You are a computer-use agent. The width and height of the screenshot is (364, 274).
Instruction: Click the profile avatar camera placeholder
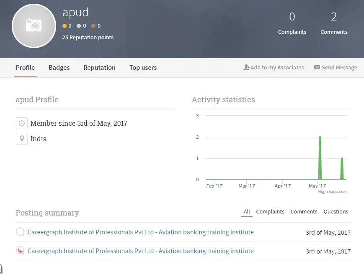tap(34, 26)
